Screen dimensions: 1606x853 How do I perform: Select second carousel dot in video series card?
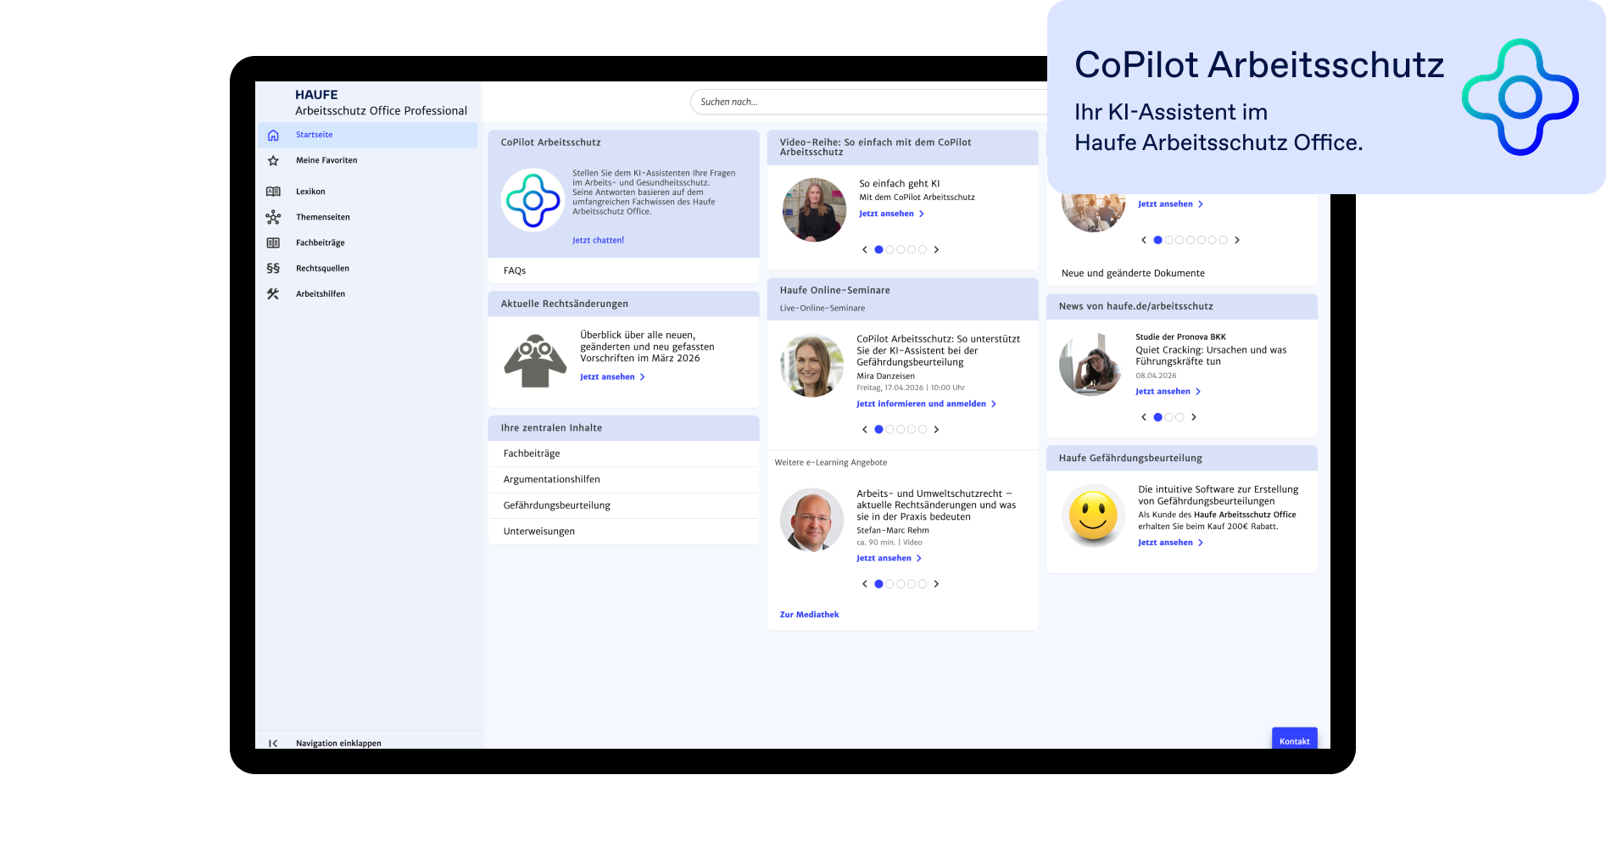[889, 249]
